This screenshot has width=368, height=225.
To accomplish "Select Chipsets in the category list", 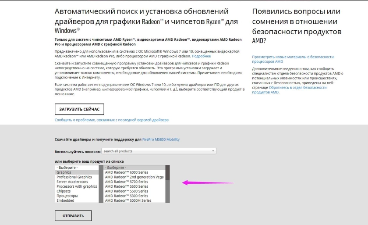I will [x=77, y=191].
